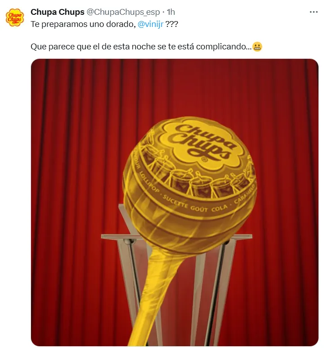Click the "???" after the mention

tap(172, 24)
